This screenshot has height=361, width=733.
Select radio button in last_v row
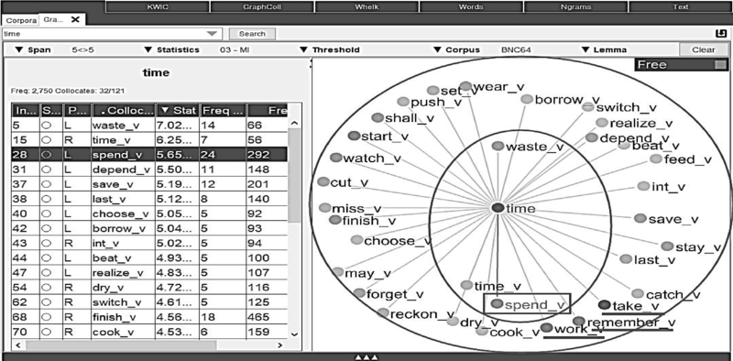pos(47,199)
